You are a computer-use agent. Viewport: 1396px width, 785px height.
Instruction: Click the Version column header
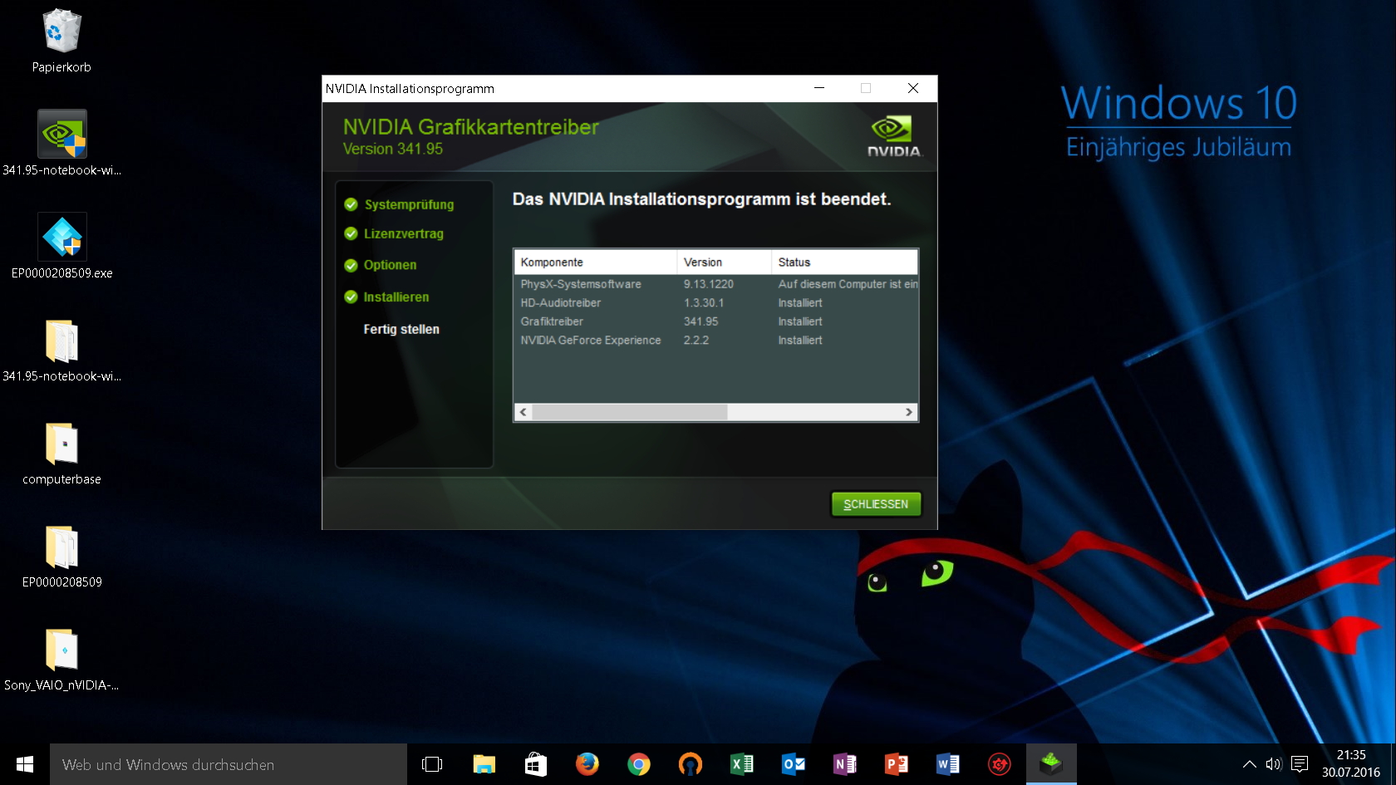(x=725, y=262)
